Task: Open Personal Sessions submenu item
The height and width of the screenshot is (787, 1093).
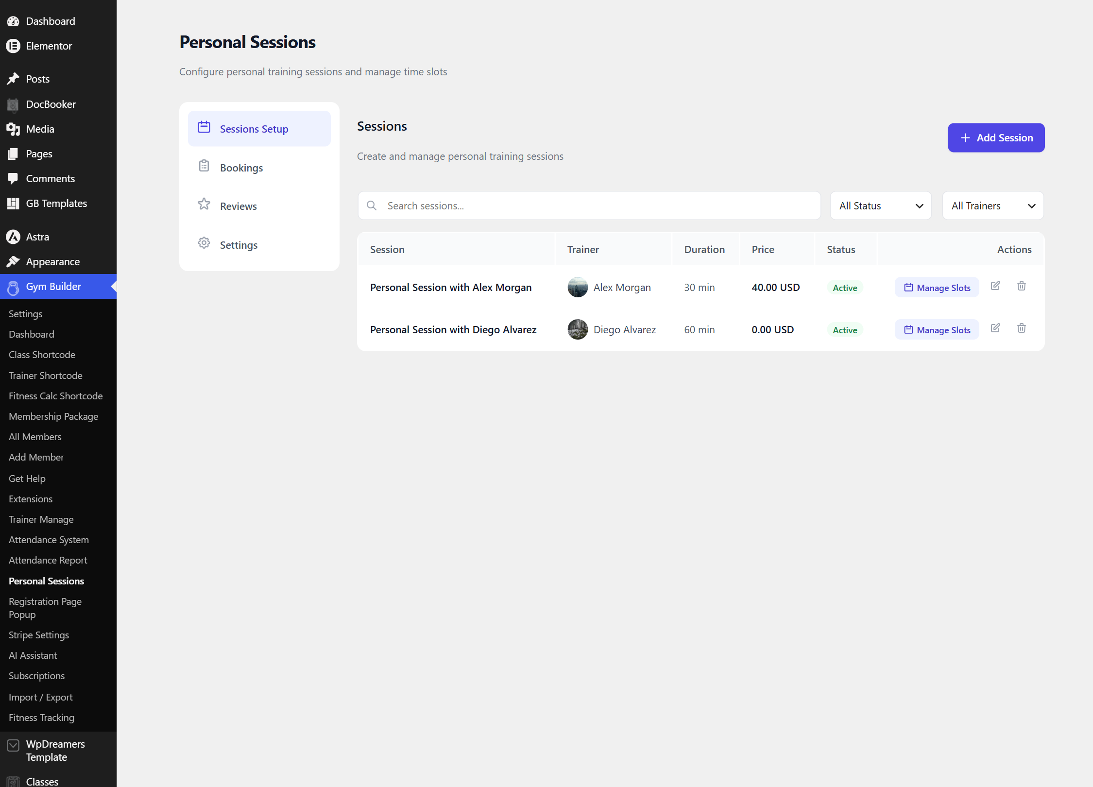Action: 46,581
